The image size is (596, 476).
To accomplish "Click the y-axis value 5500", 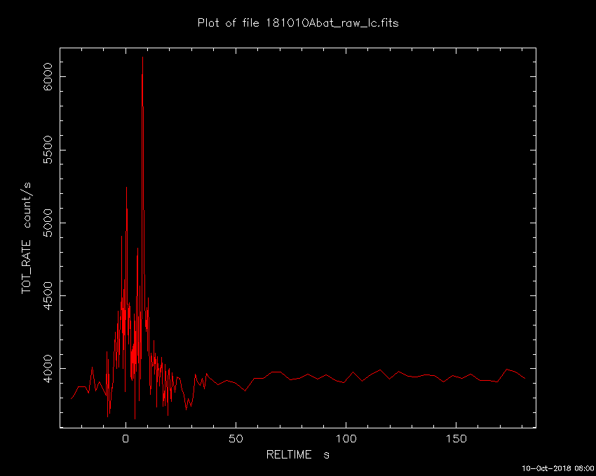I will 48,150.
